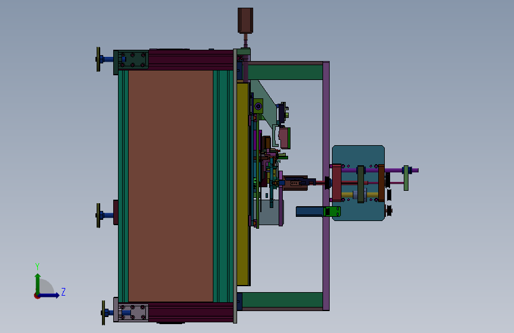Select the middle-left leveling foot
The height and width of the screenshot is (333, 514).
[x=104, y=215]
